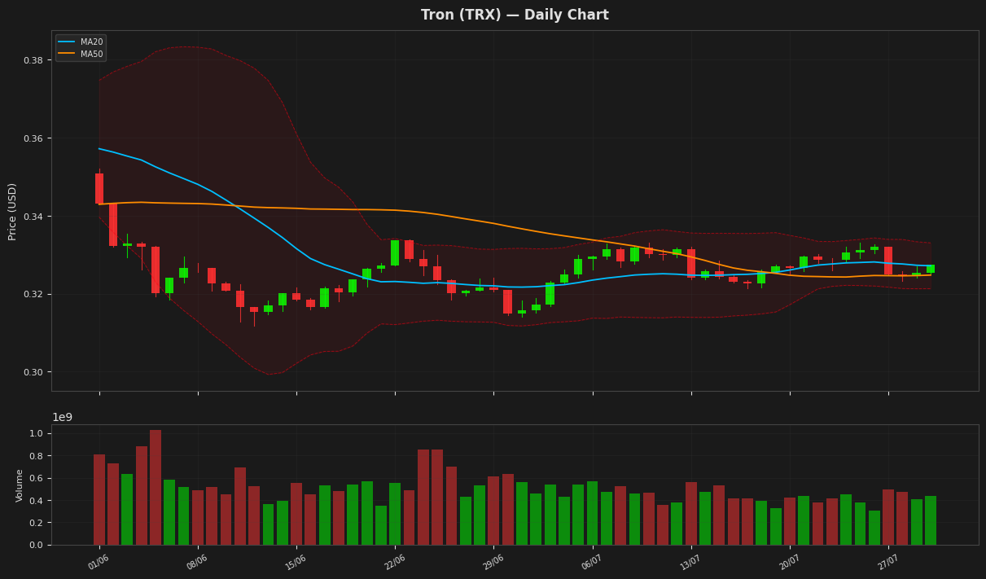986x579 pixels.
Task: Click the MA20 legend label
Action: 91,42
